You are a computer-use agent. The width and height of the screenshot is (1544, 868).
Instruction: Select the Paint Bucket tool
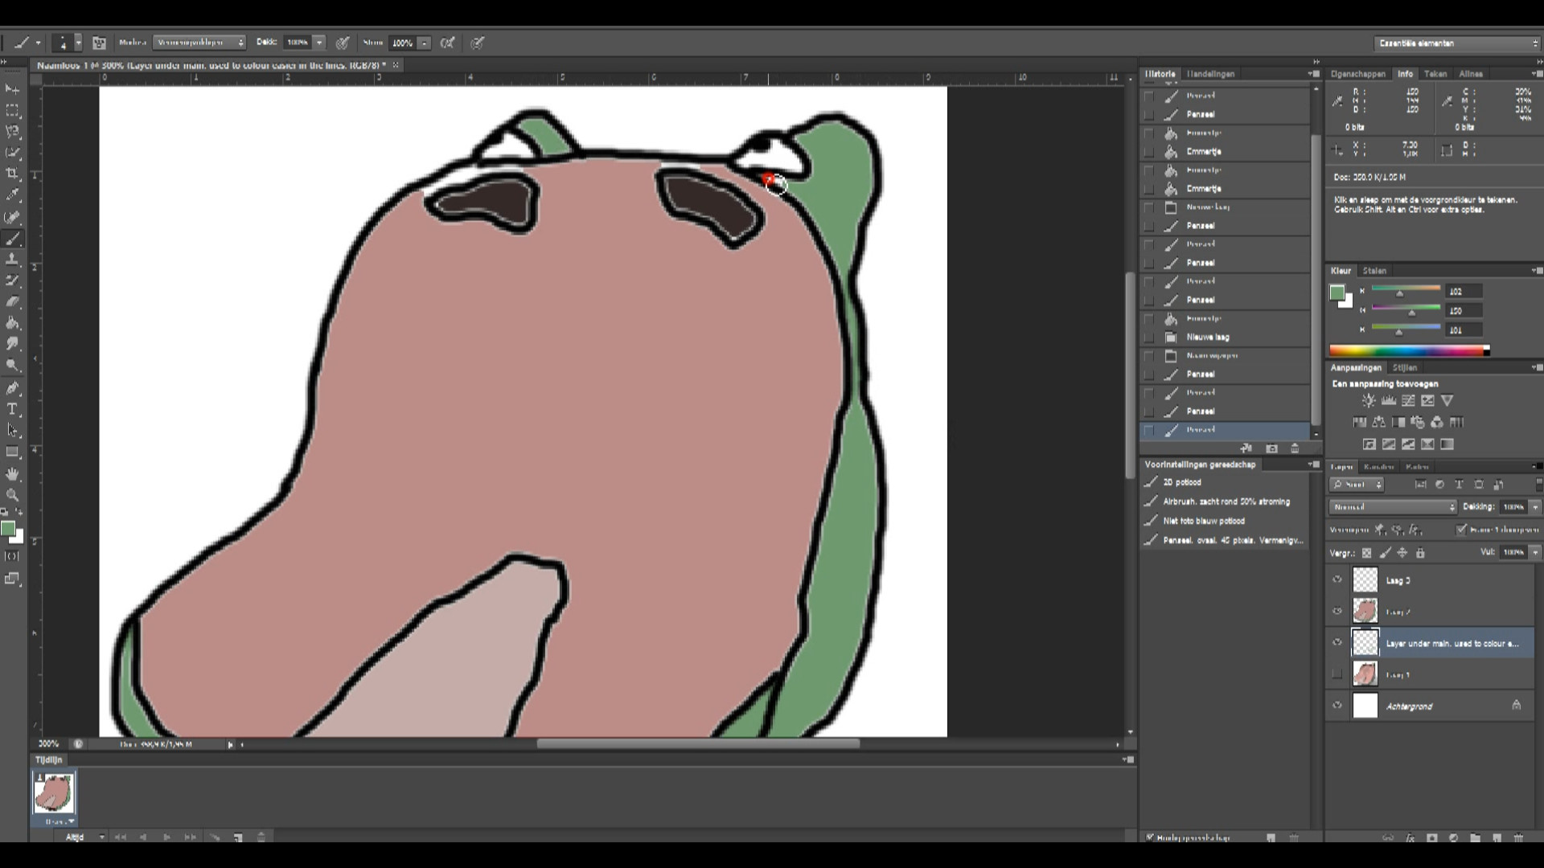(12, 323)
